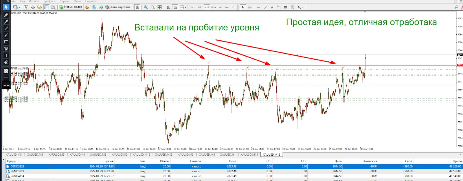Switch to H1 timeframe
This screenshot has height=181, width=463.
[220, 7]
